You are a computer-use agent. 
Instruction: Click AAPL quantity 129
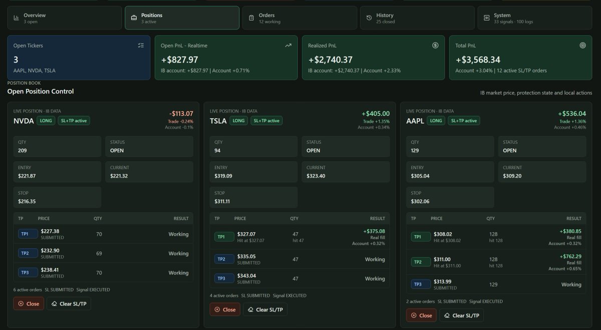pyautogui.click(x=415, y=150)
